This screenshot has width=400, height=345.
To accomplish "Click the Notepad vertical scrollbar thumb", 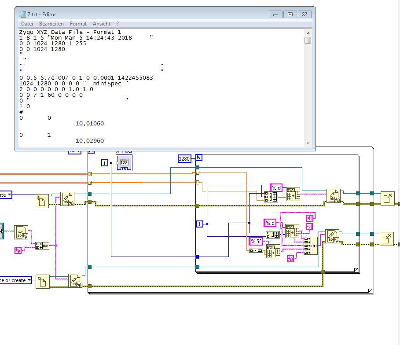I will click(x=308, y=40).
